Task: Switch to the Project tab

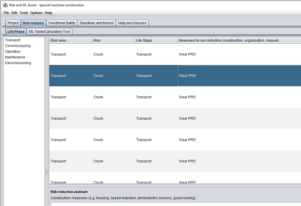Action: 13,23
